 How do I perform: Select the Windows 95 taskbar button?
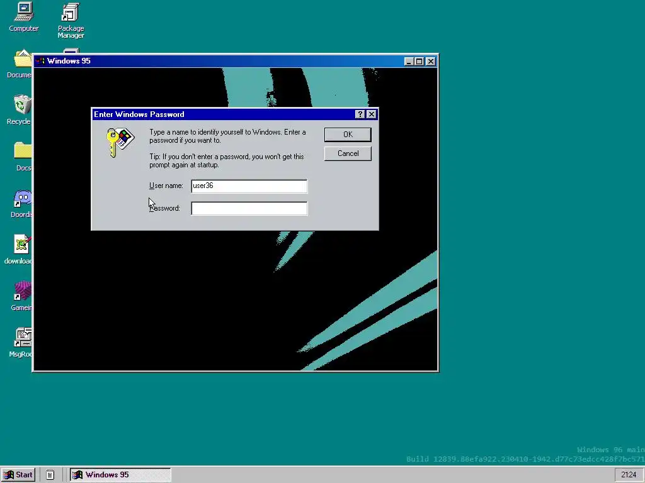pyautogui.click(x=120, y=475)
